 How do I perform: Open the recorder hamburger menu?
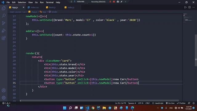click(x=71, y=2)
